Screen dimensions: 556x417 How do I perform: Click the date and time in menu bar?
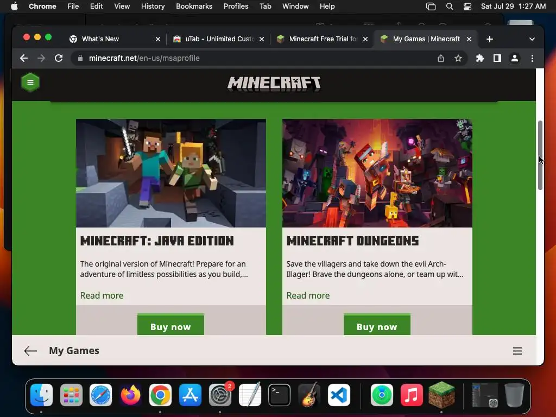513,7
